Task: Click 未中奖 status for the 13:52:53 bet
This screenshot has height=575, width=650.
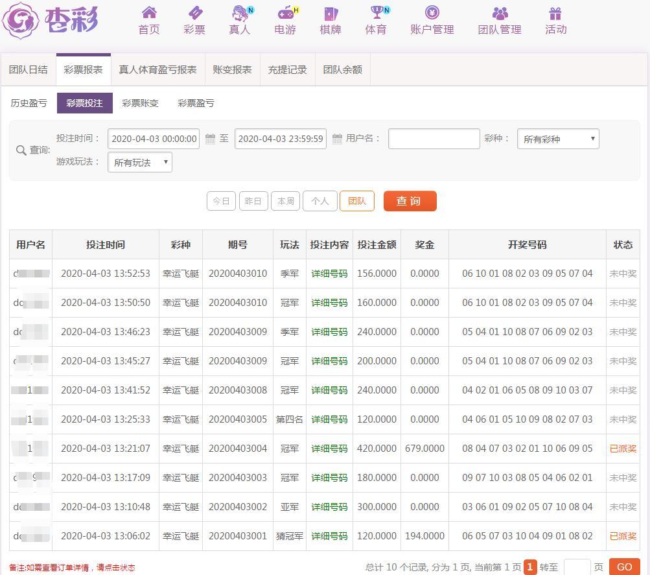Action: pyautogui.click(x=623, y=274)
